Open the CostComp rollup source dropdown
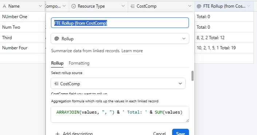This screenshot has width=257, height=135. 118,83
